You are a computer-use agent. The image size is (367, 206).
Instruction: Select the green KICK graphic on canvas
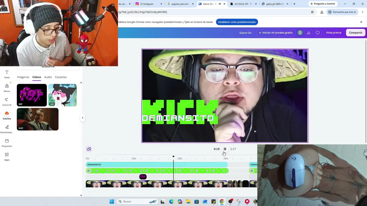point(180,112)
